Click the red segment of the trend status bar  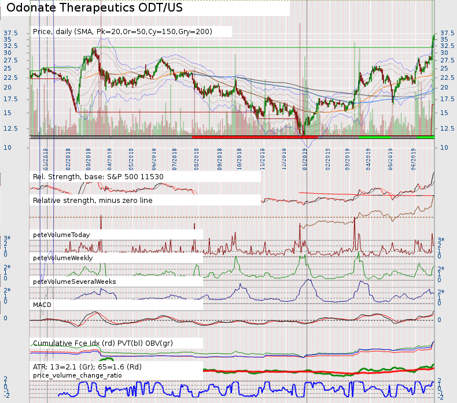coord(255,137)
